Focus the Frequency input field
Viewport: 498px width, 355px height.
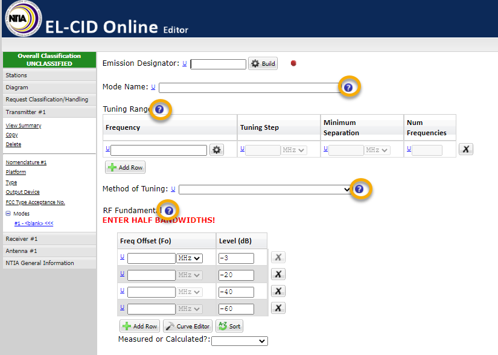point(159,150)
